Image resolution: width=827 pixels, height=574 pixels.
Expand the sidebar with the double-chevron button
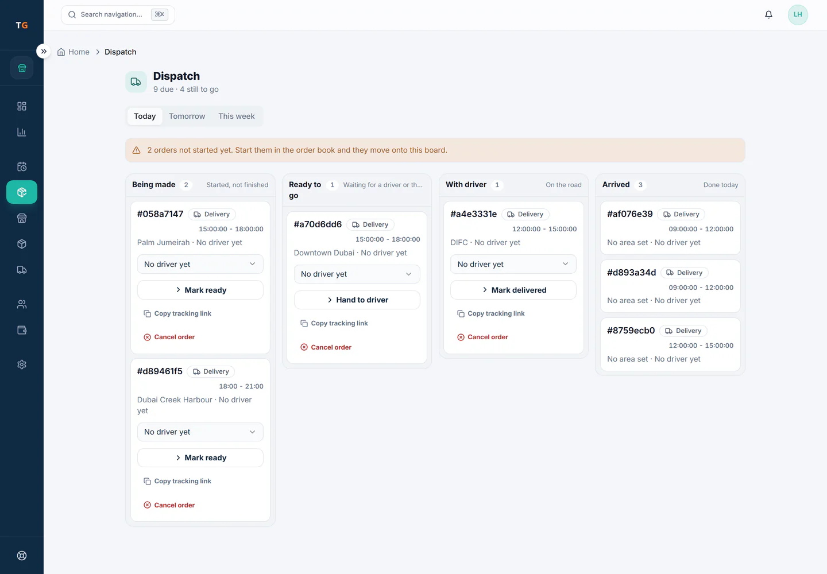click(x=44, y=51)
